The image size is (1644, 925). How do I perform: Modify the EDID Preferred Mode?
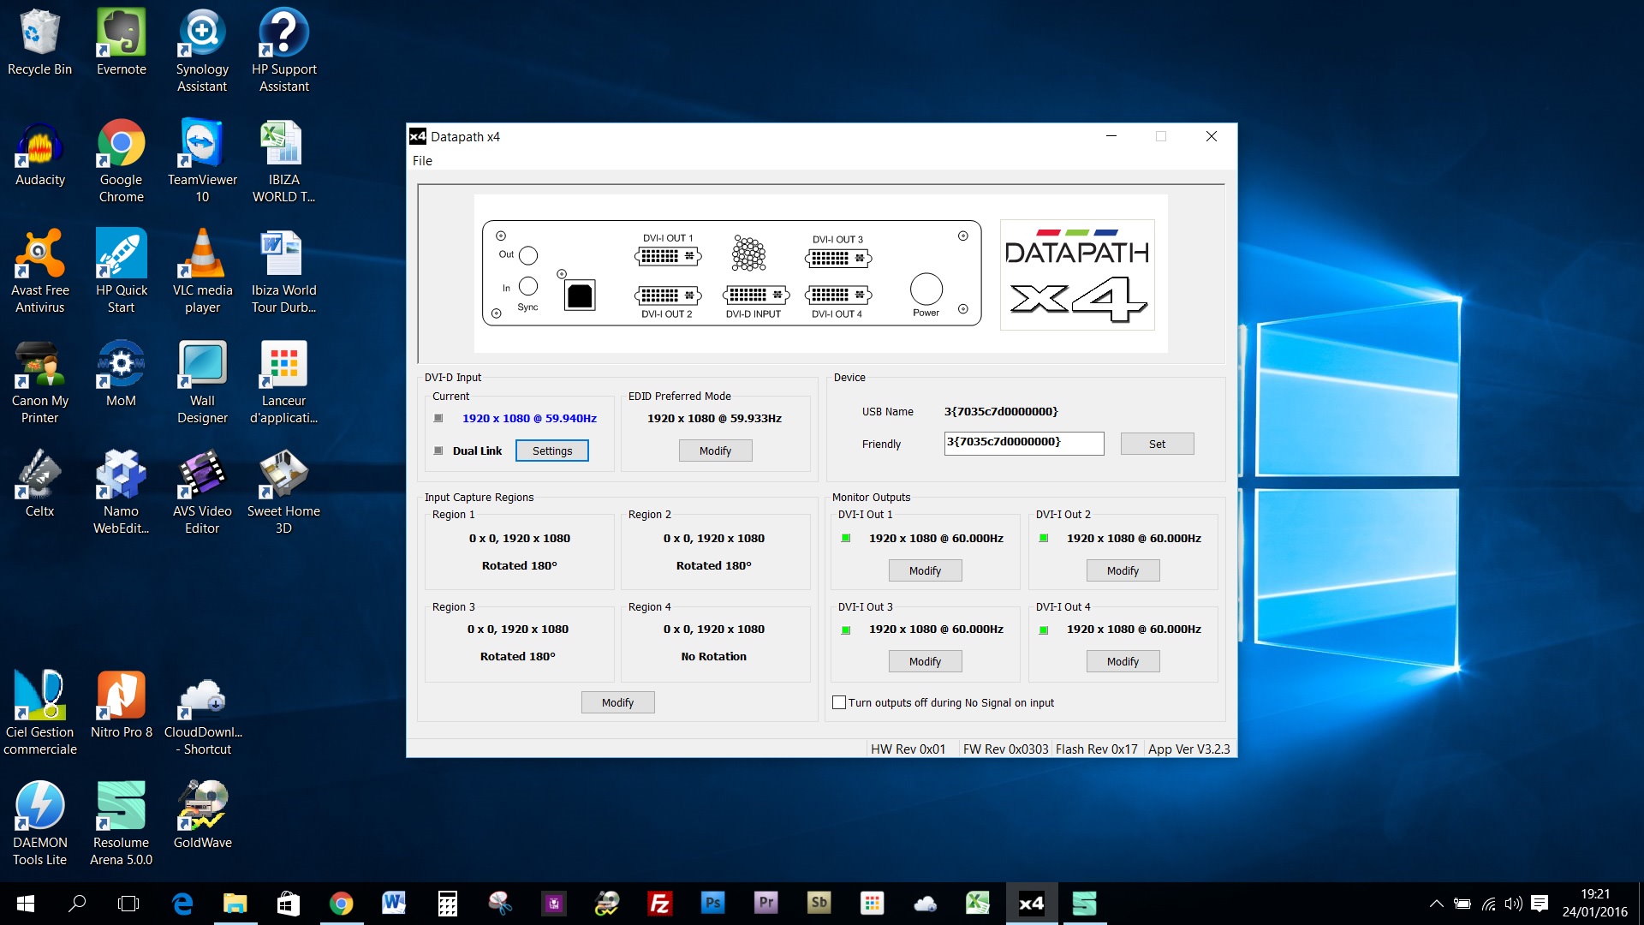tap(715, 451)
